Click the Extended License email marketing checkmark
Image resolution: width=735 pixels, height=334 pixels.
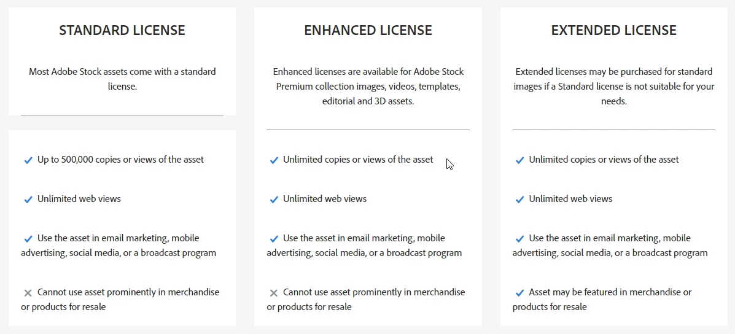[519, 239]
